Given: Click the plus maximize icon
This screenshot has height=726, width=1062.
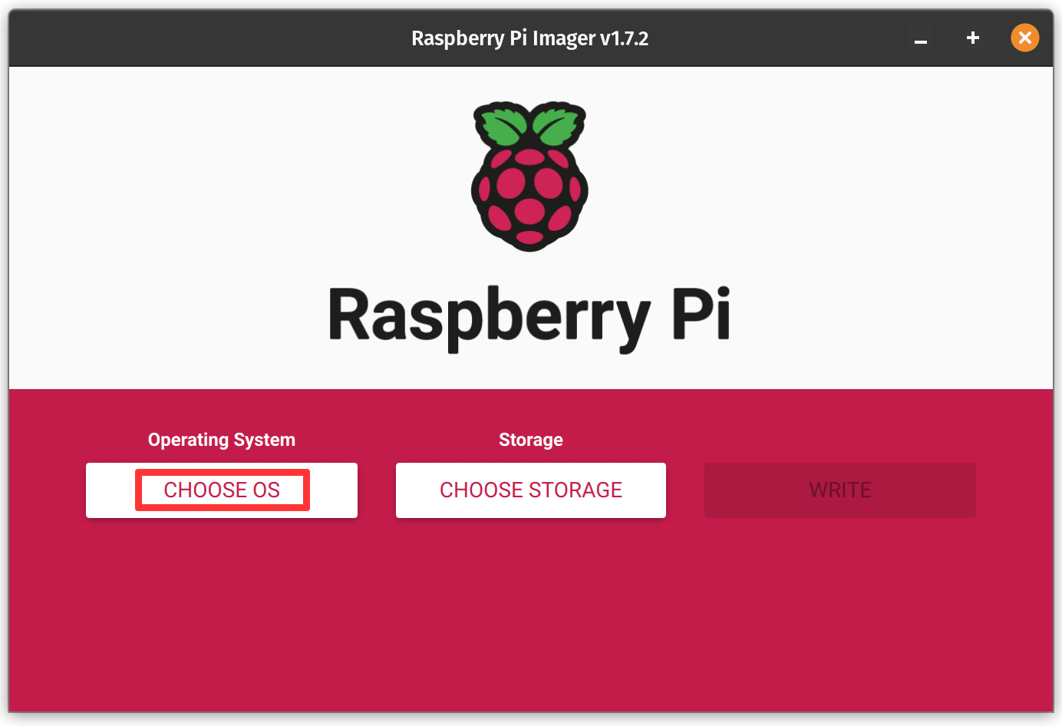Looking at the screenshot, I should pos(972,38).
